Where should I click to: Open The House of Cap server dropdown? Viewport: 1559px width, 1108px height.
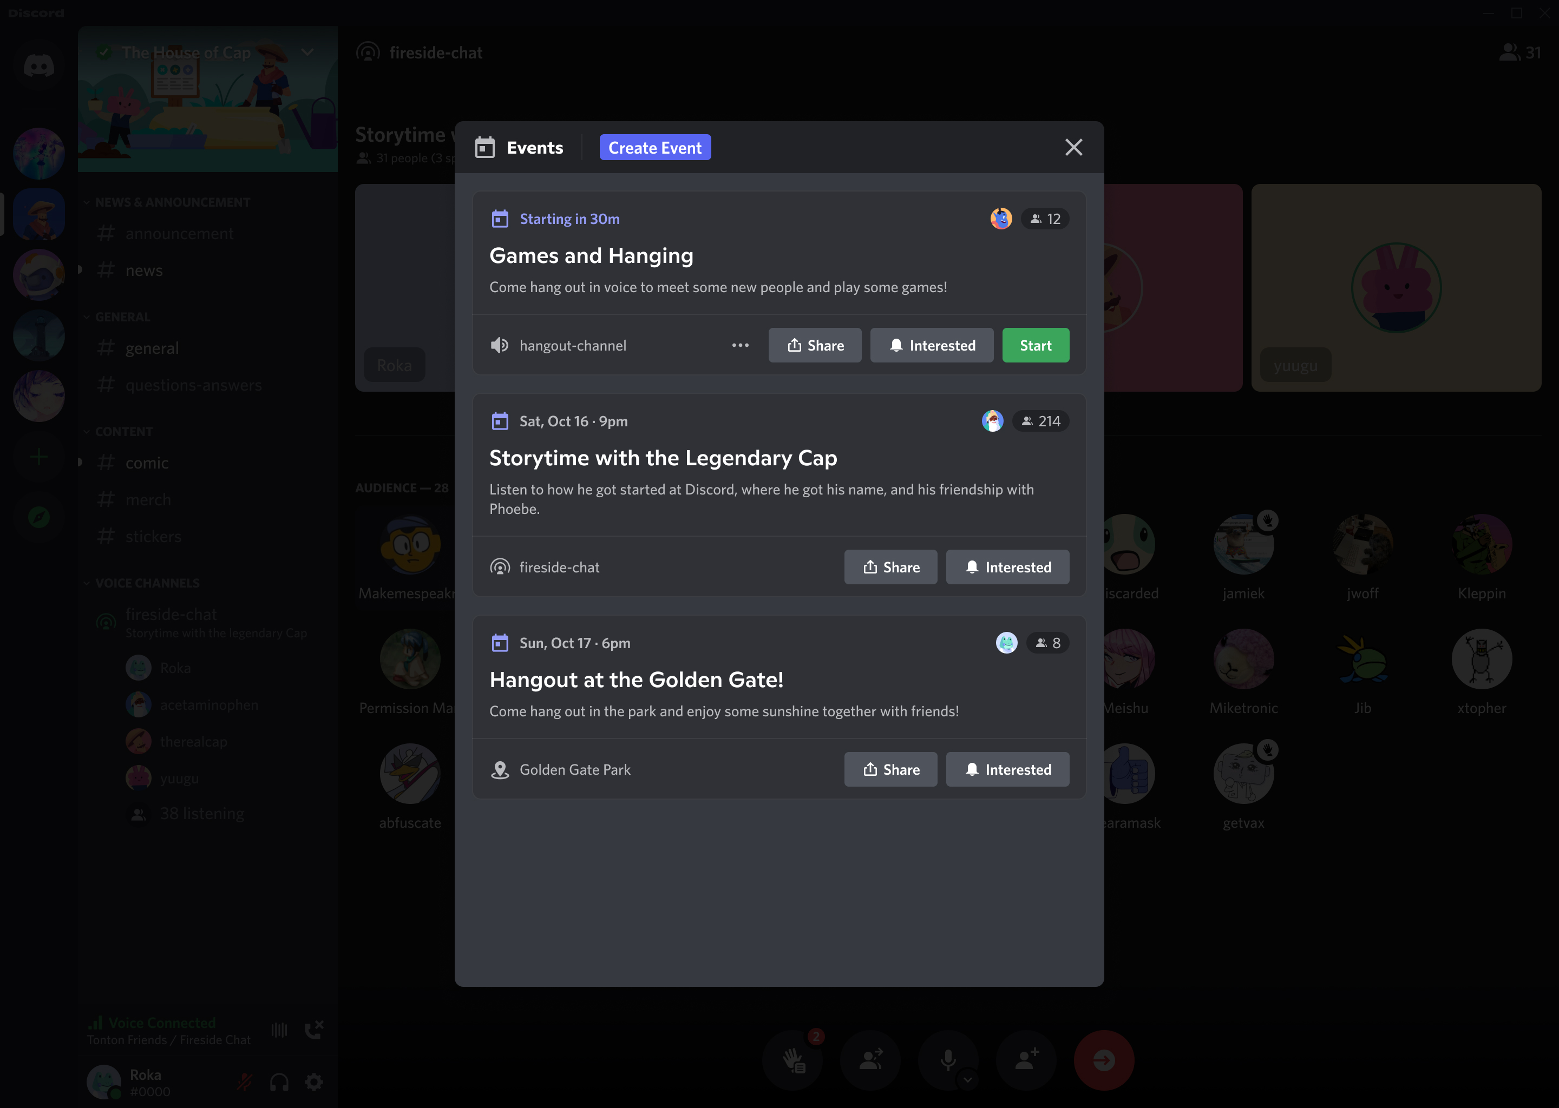[307, 52]
